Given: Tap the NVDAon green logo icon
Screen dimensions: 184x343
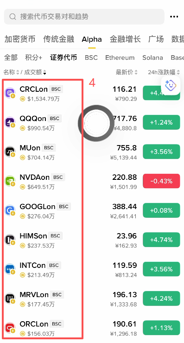Looking at the screenshot, I should click(x=10, y=181).
